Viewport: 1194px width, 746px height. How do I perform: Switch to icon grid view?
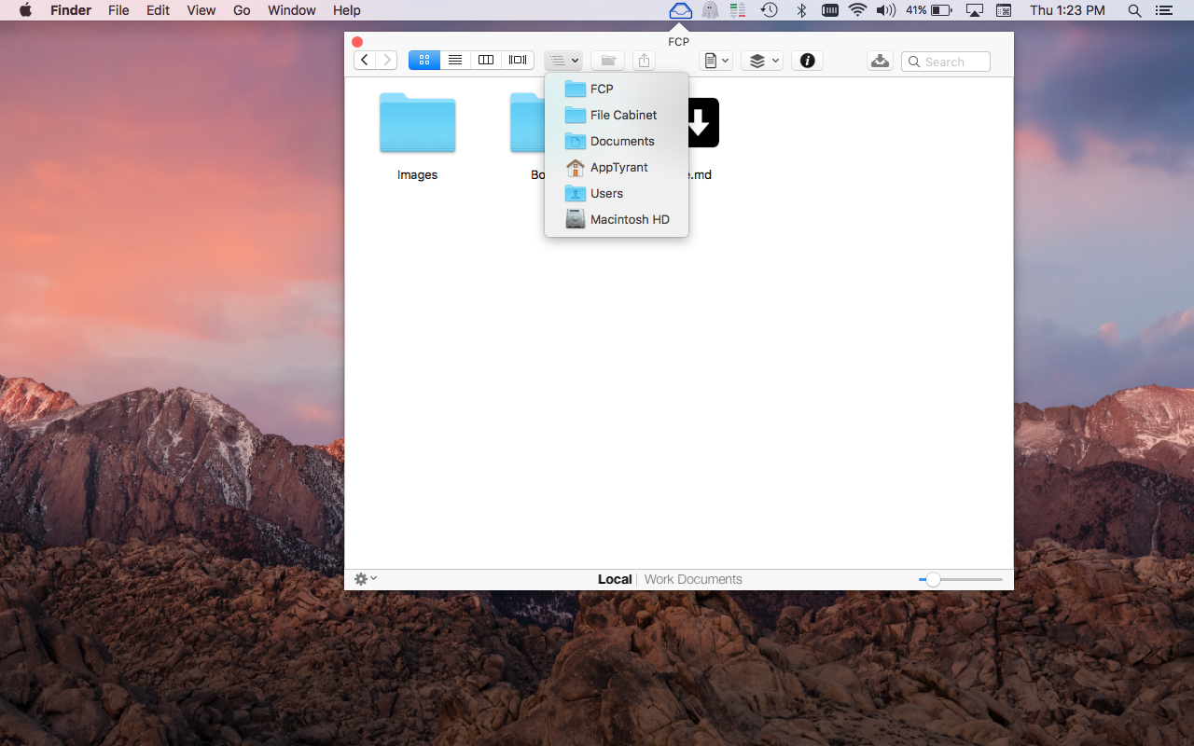coord(424,61)
